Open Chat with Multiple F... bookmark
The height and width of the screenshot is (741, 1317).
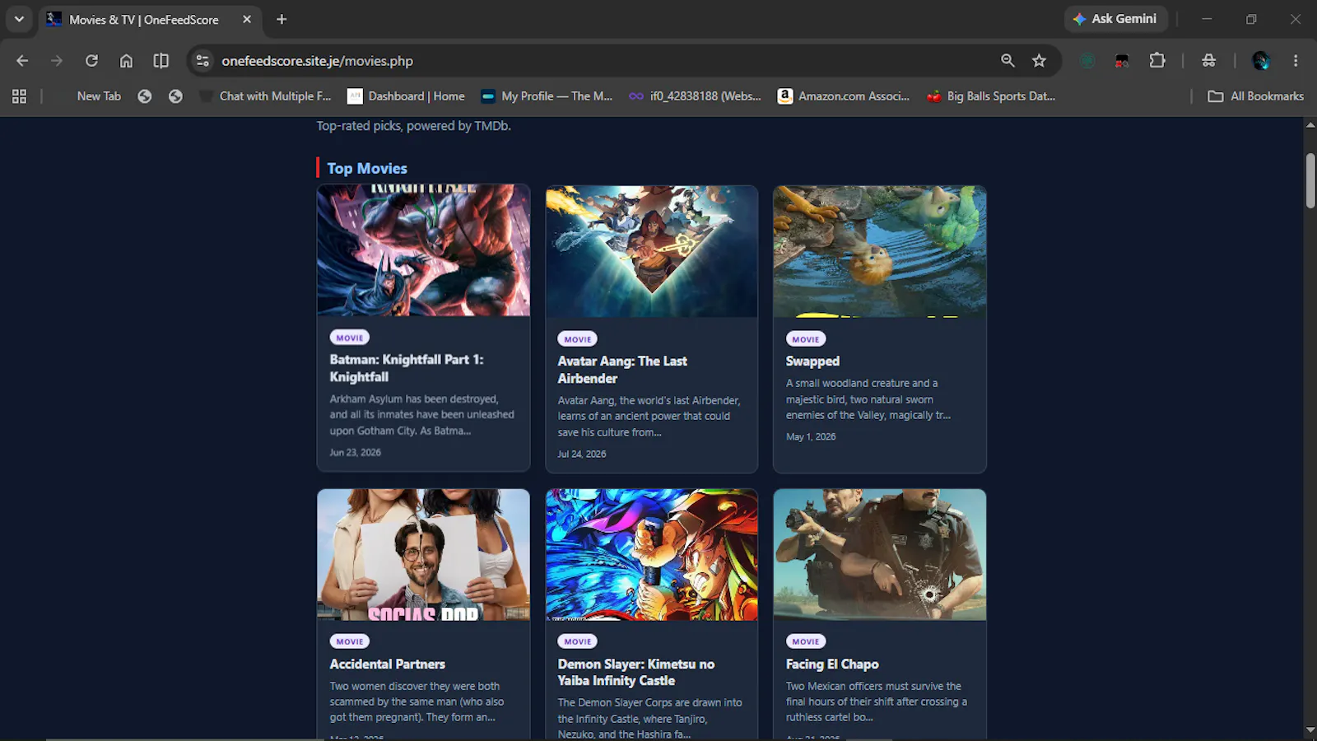pyautogui.click(x=266, y=96)
